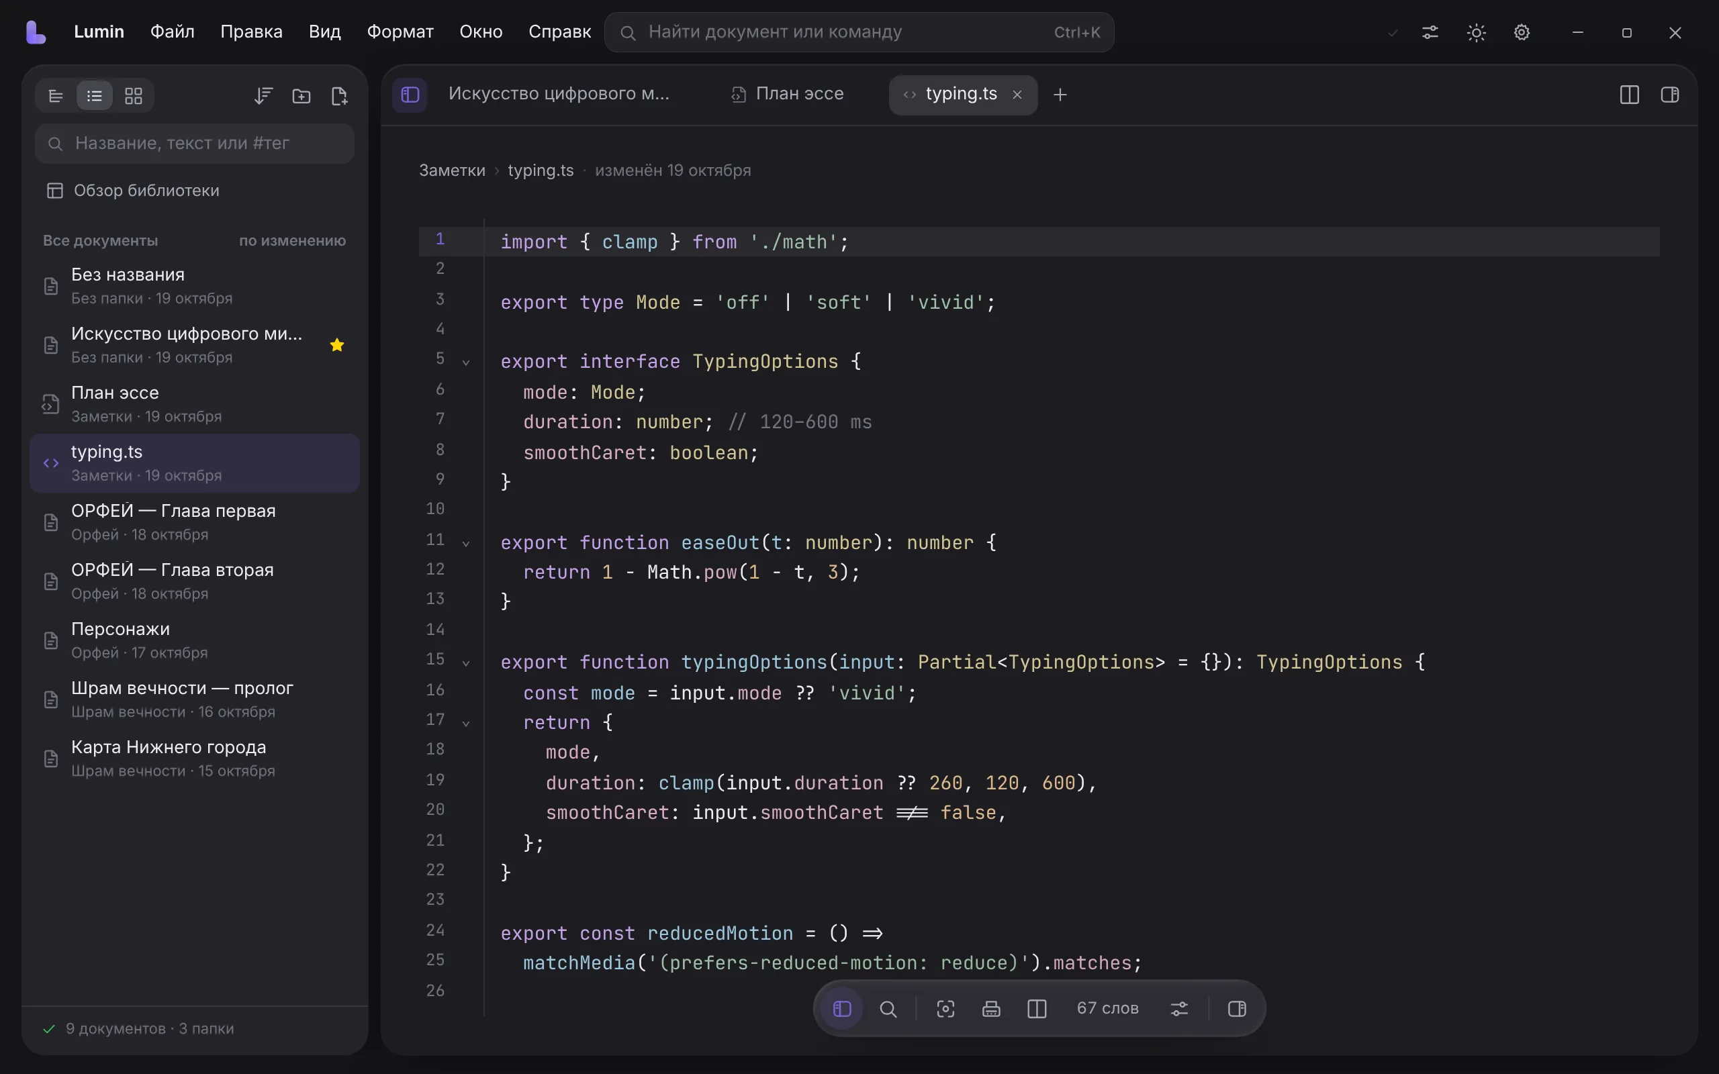
Task: Switch to План эссе tab
Action: [x=788, y=95]
